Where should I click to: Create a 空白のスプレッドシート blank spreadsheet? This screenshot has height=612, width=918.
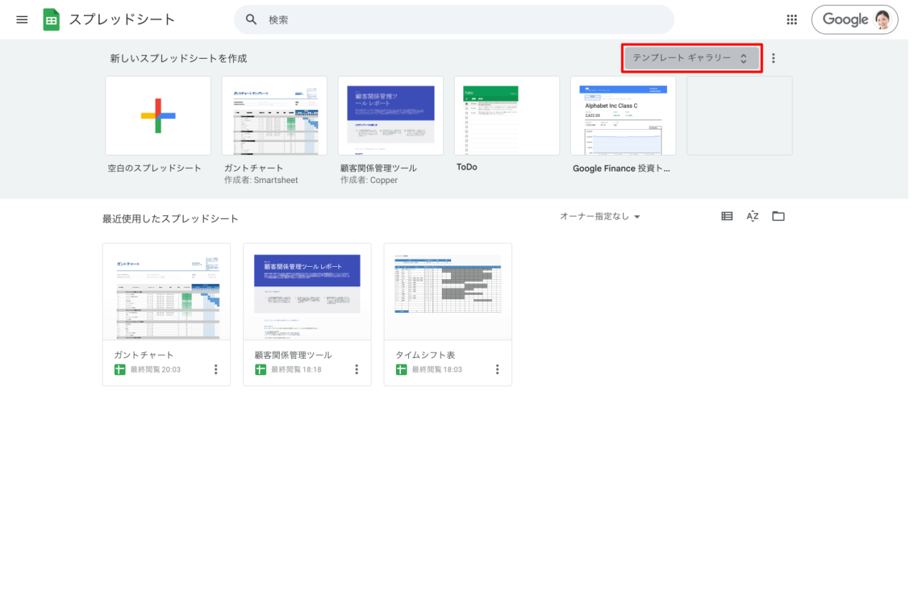pos(158,116)
